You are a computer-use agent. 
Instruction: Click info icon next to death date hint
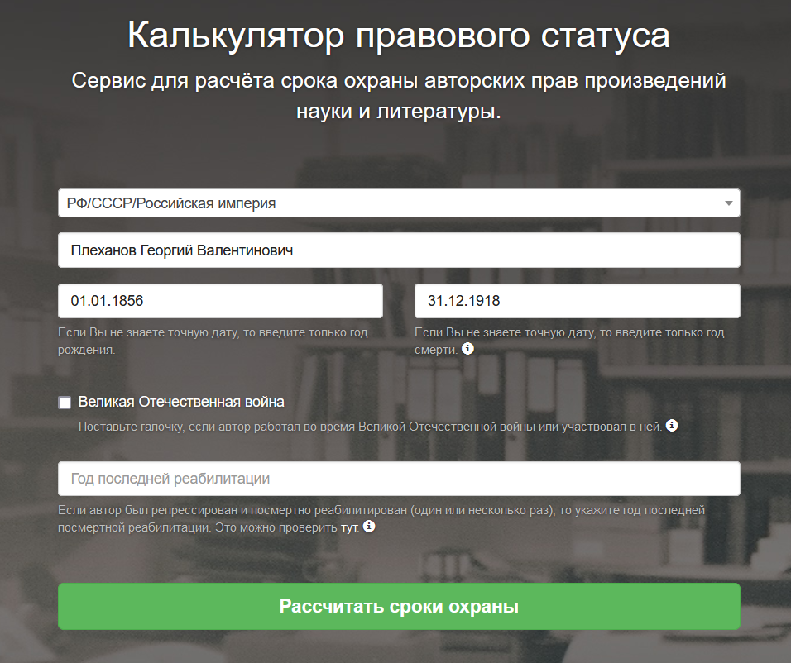click(x=467, y=348)
